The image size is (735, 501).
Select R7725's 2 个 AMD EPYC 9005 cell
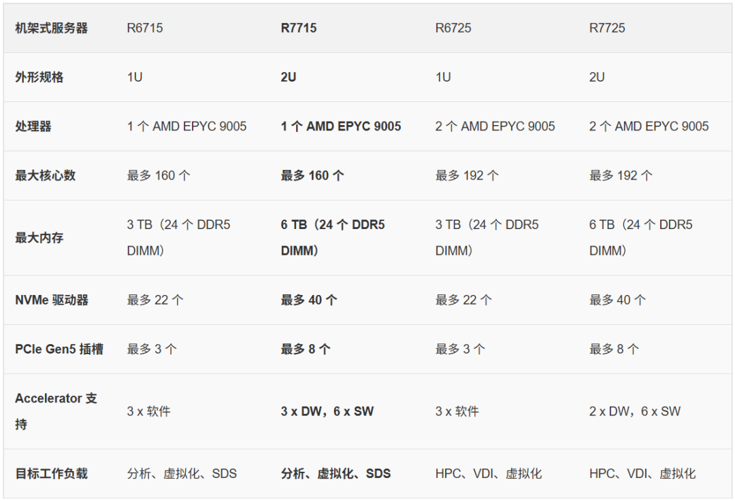coord(649,126)
